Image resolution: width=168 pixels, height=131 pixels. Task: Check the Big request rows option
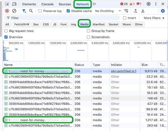click(6, 31)
